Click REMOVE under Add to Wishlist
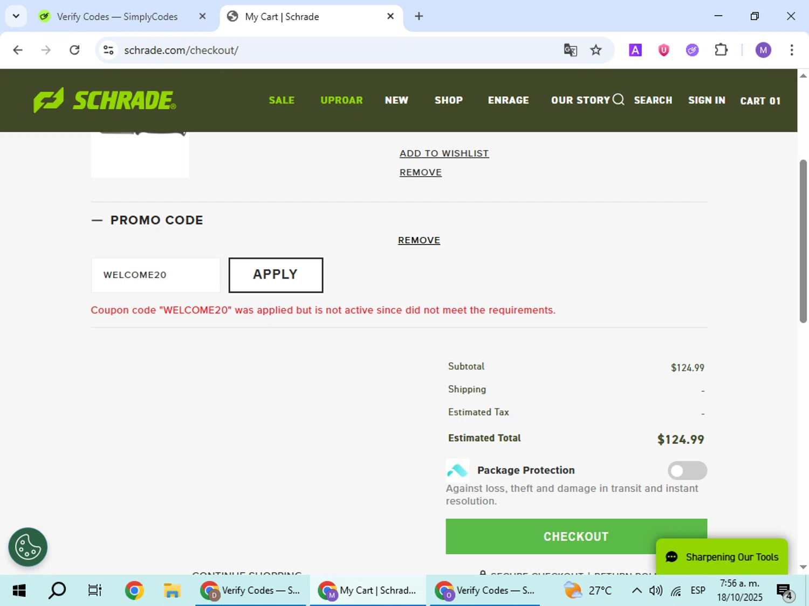 (420, 172)
